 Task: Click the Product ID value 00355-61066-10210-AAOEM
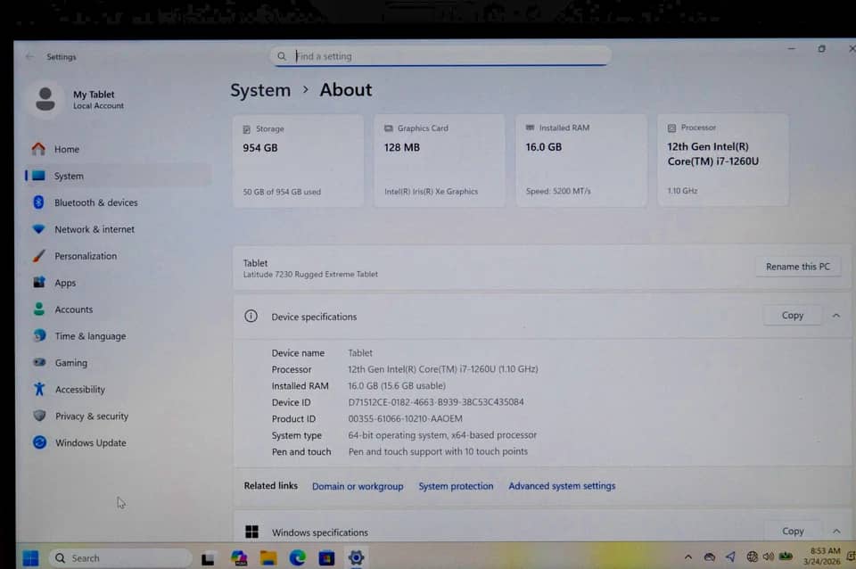point(405,418)
